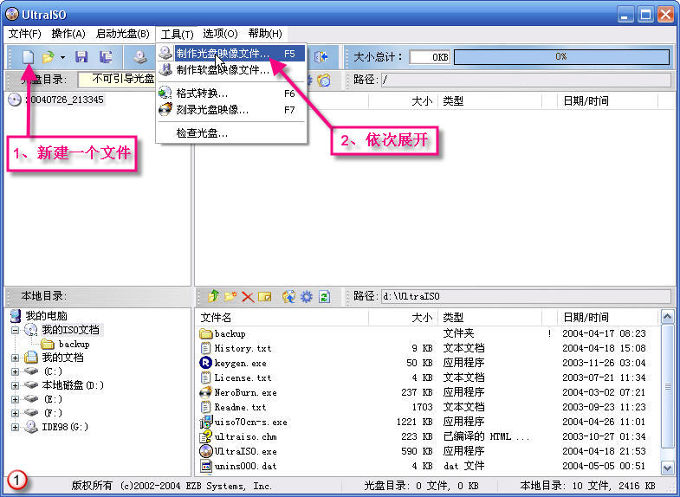Click the refresh page icon in local toolbar
This screenshot has width=680, height=497.
(x=324, y=297)
